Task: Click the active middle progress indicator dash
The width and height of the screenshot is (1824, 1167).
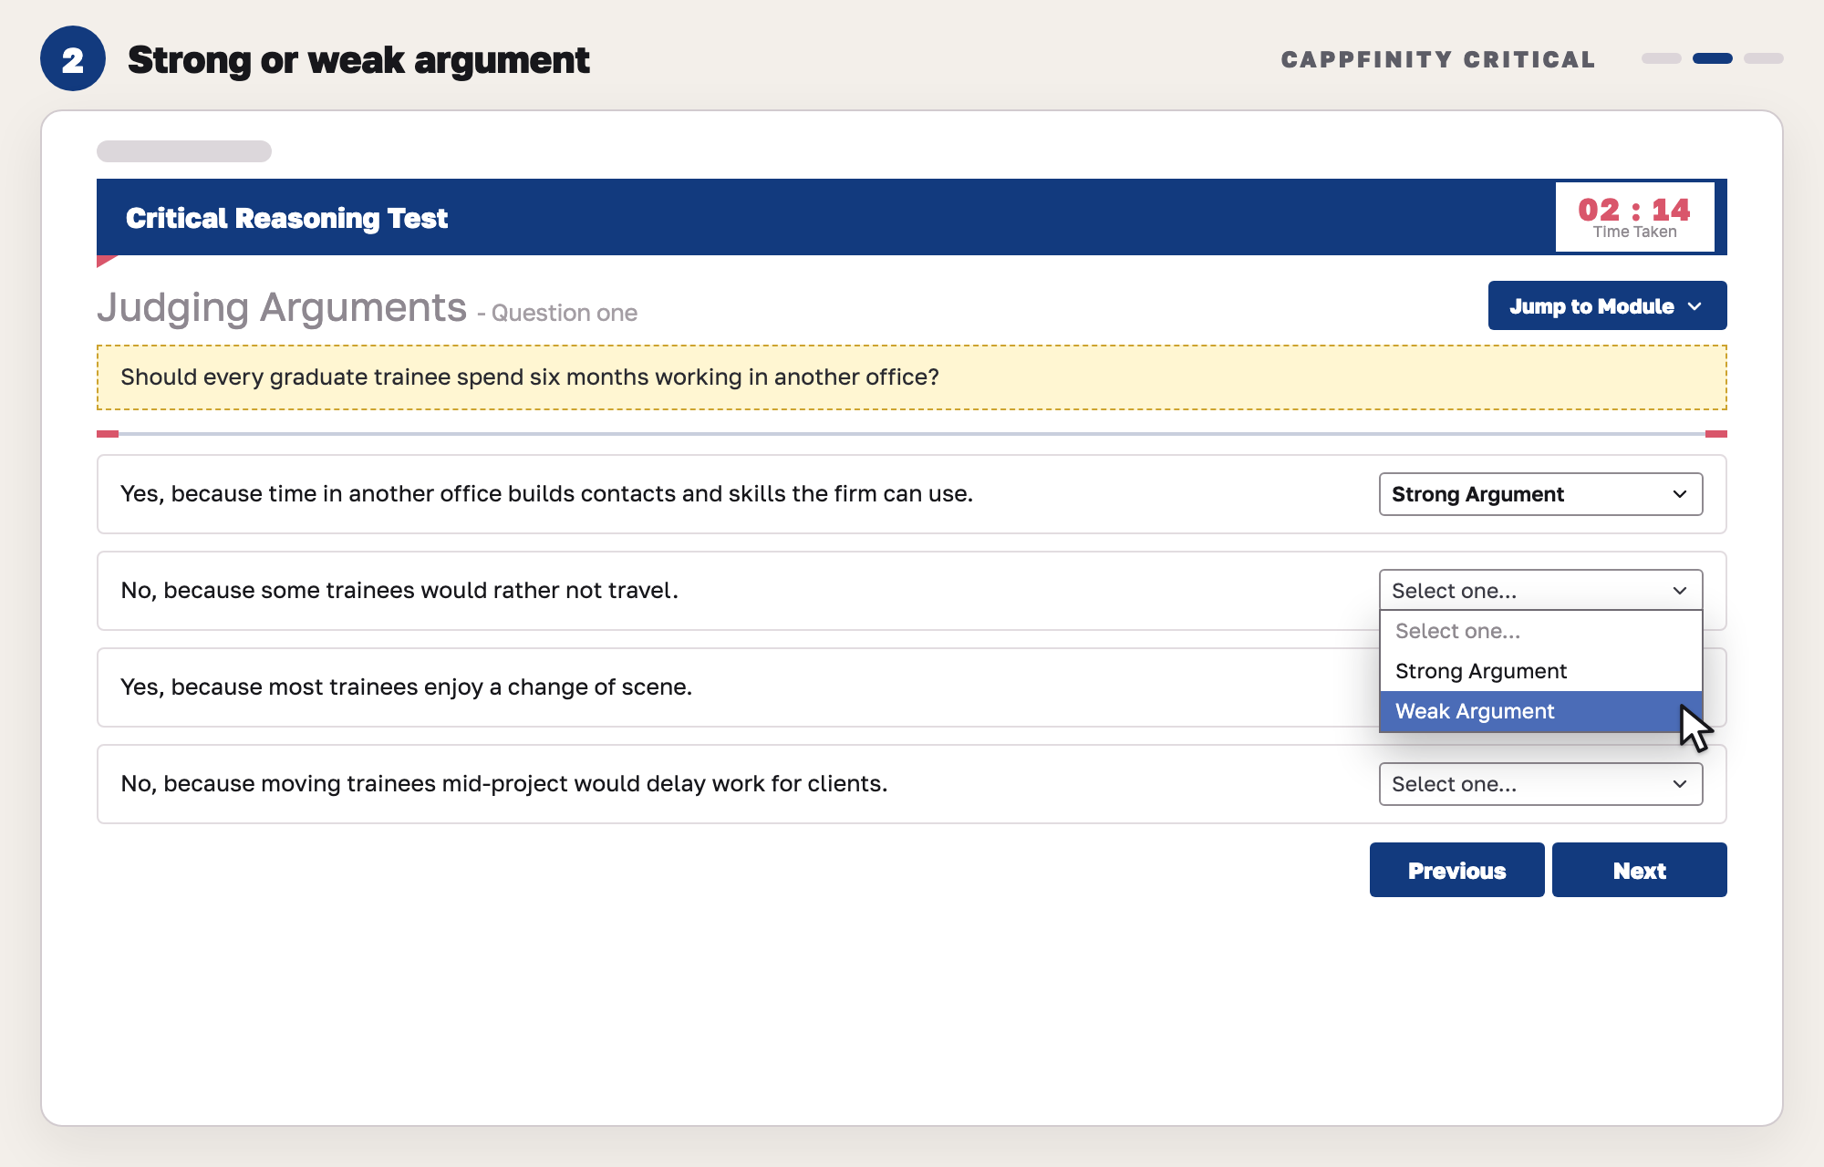Action: point(1712,58)
